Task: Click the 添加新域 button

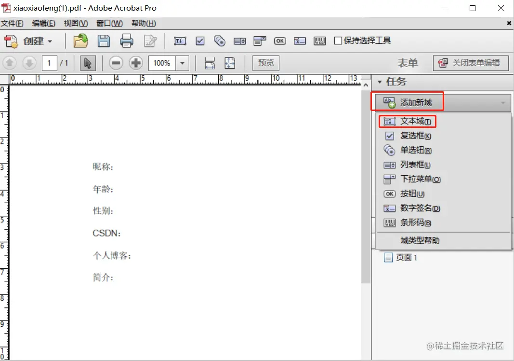Action: (x=443, y=102)
